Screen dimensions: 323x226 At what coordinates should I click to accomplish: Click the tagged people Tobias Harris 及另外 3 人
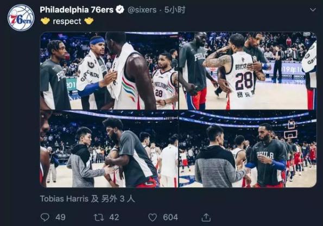coord(87,199)
